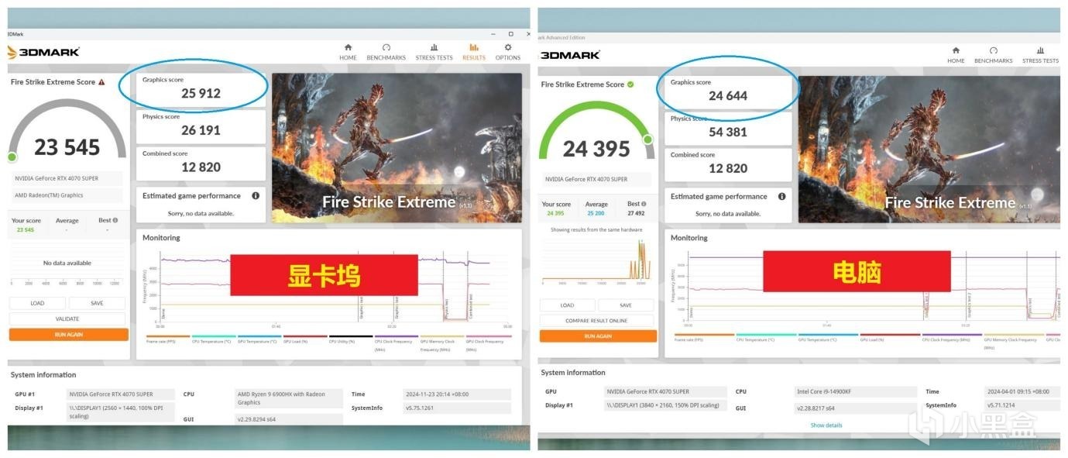Click LOAD button in the left window

[x=37, y=303]
